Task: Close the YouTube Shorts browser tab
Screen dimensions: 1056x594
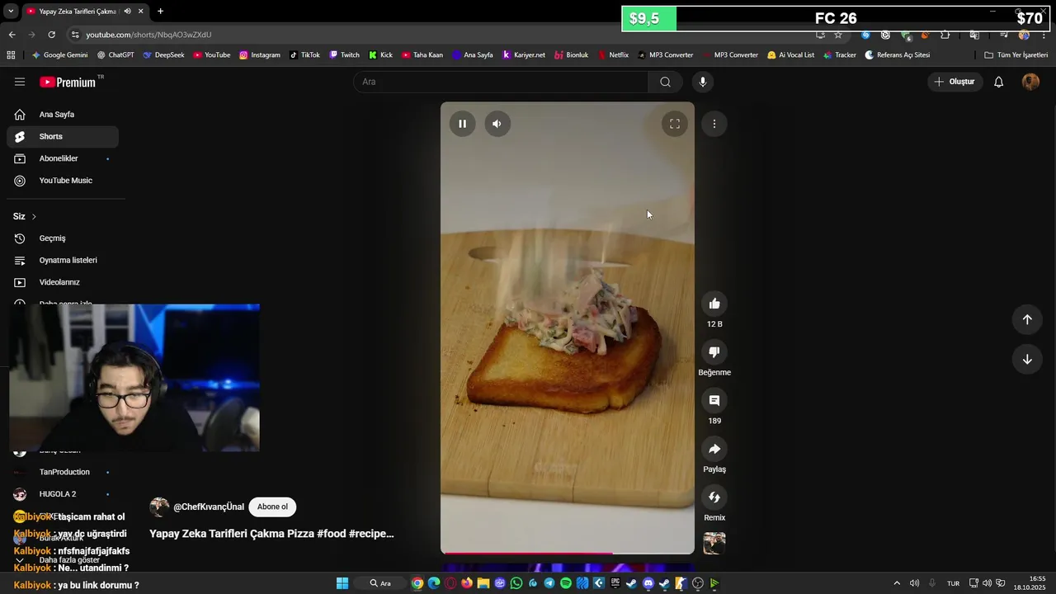Action: (141, 12)
